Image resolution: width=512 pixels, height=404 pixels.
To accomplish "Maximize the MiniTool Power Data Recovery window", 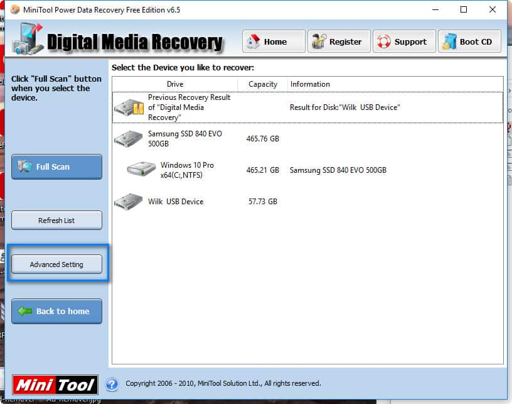I will (463, 9).
